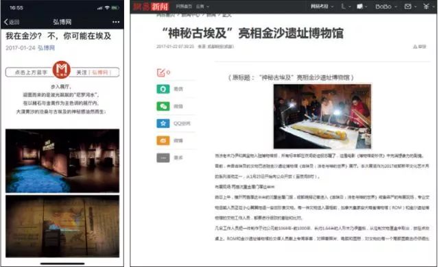Click the pencil comment count icon
This screenshot has width=439, height=267.
click(161, 73)
